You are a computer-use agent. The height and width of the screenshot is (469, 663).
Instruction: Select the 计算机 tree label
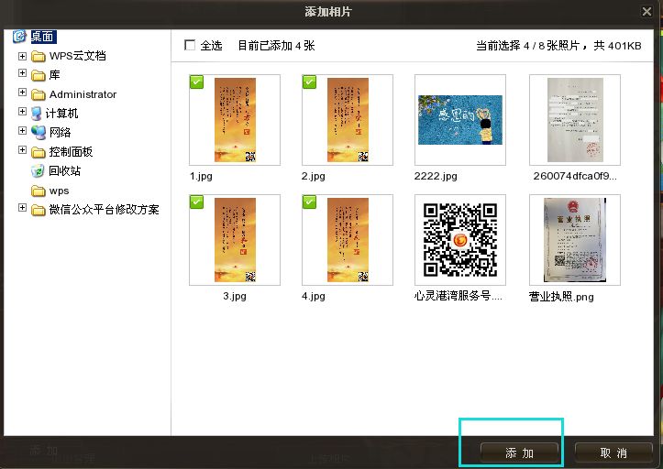61,114
